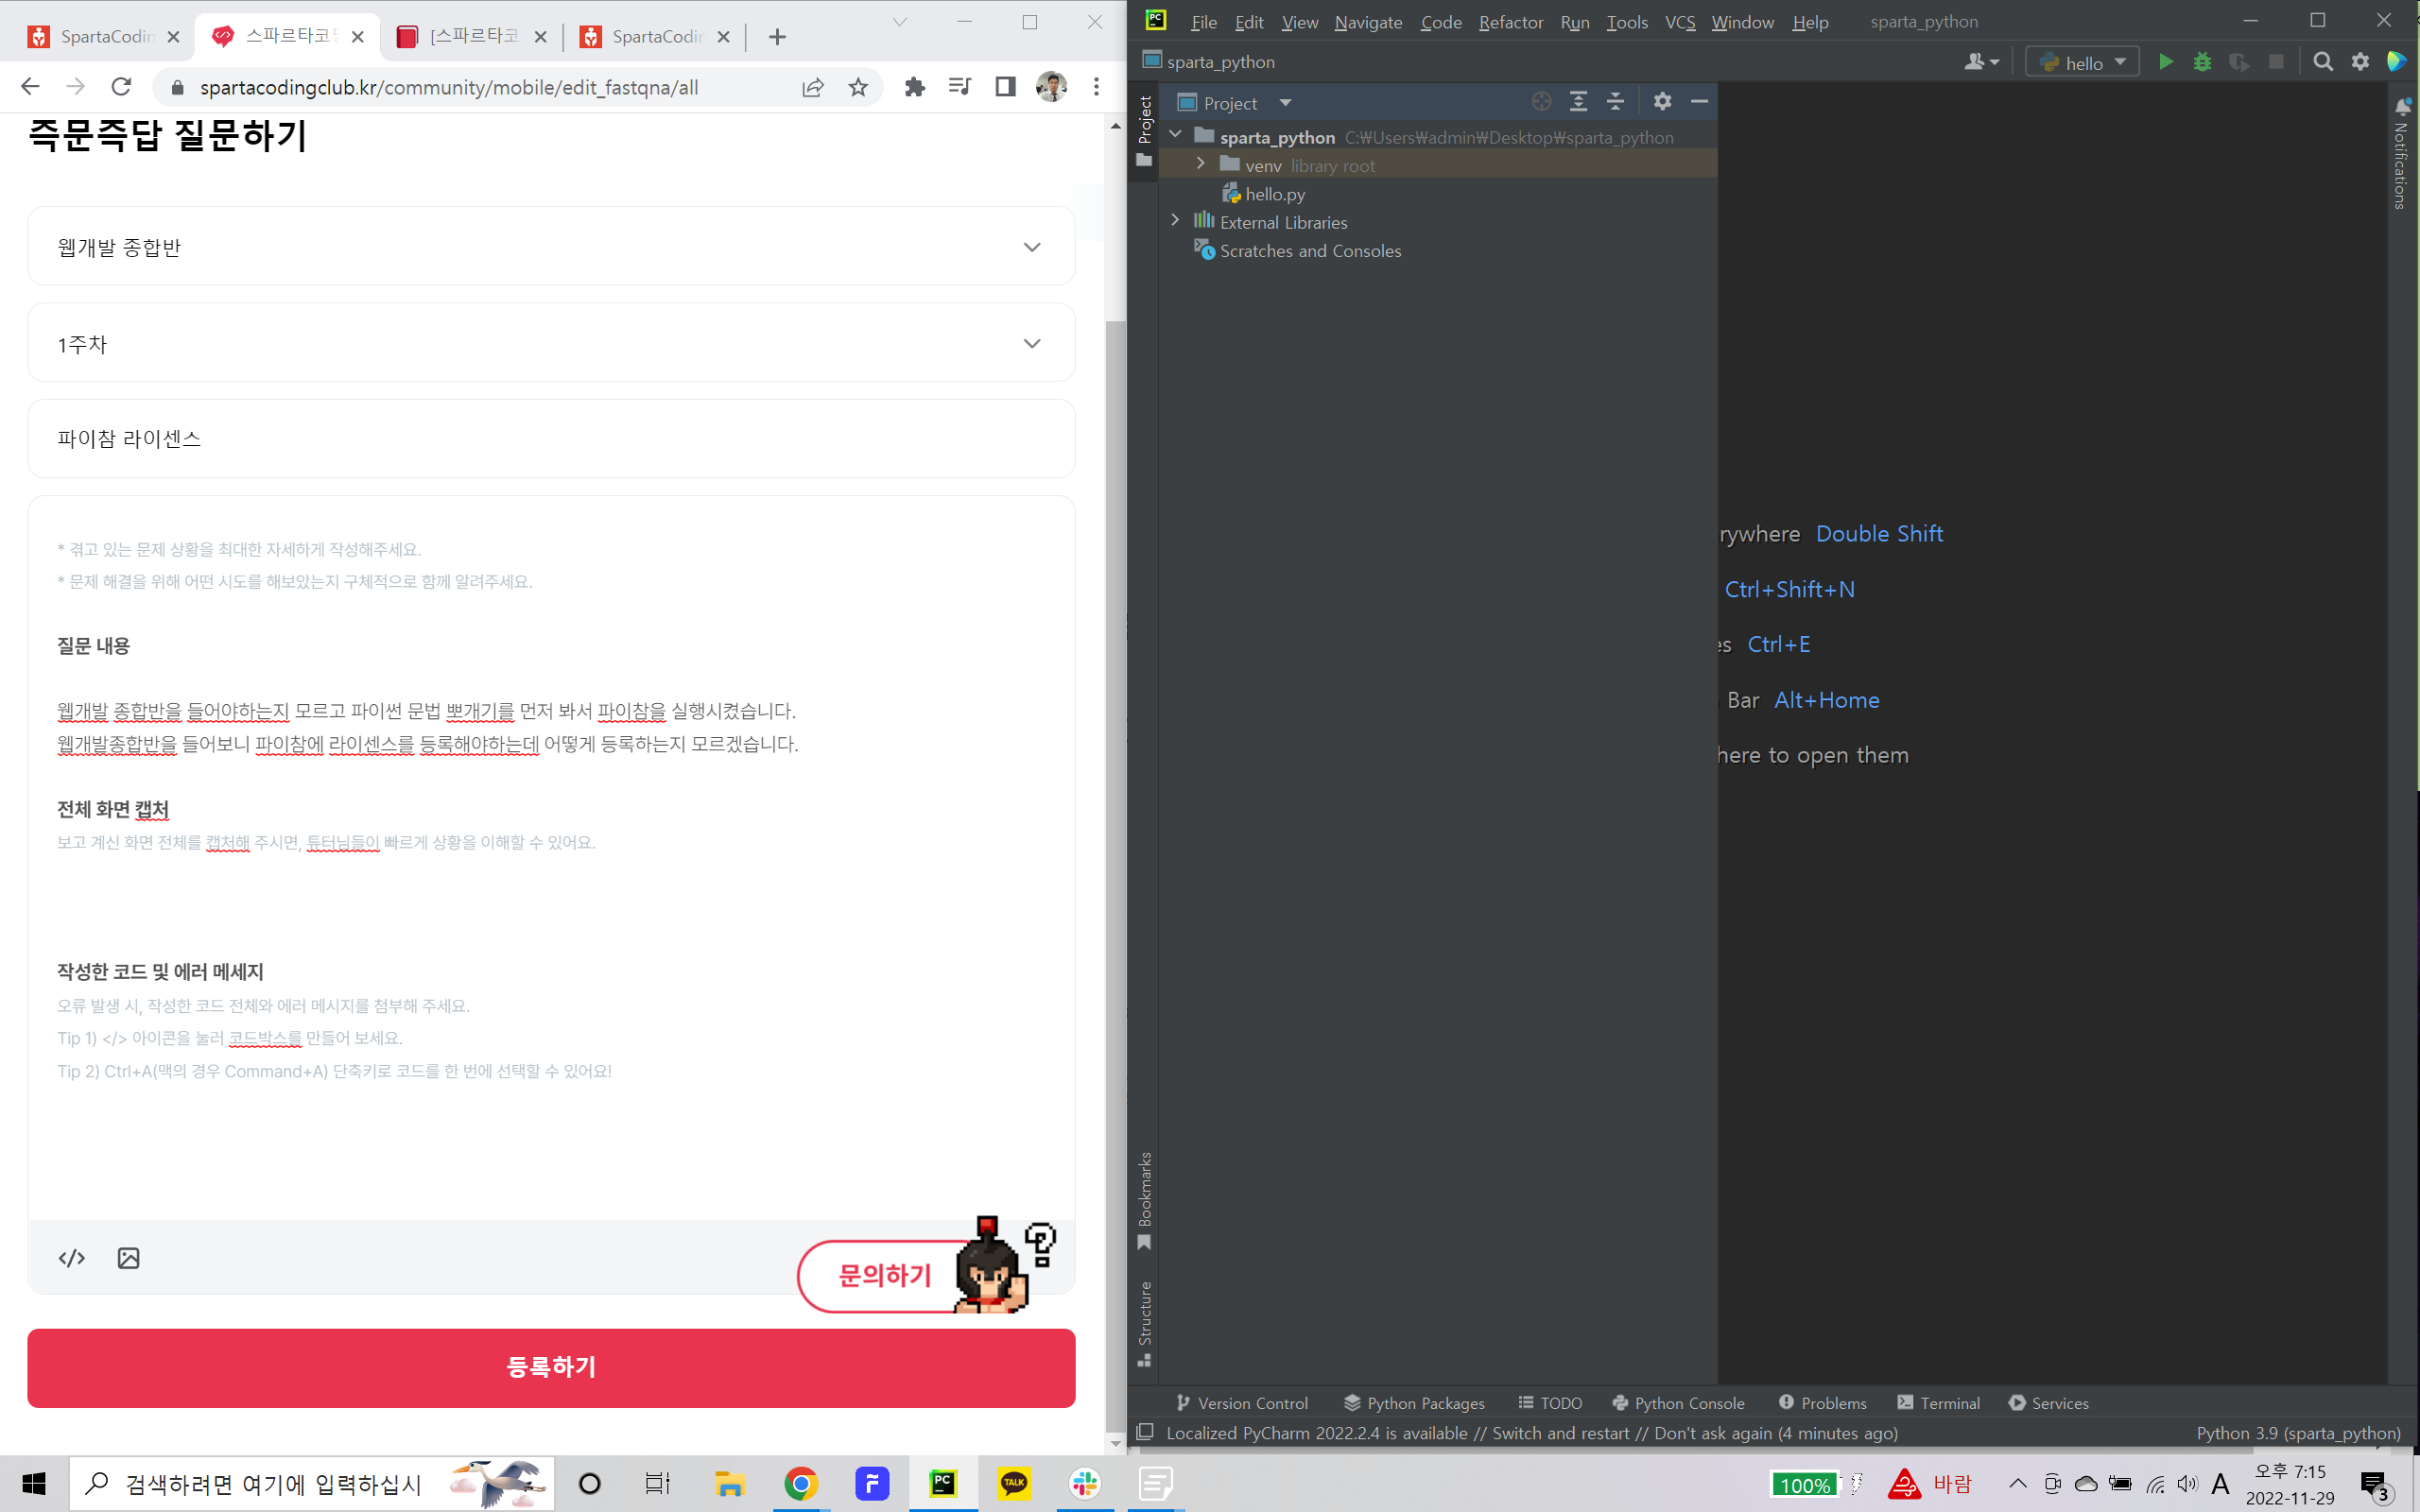The width and height of the screenshot is (2420, 1512).
Task: Open File Explorer in taskbar
Action: (x=730, y=1484)
